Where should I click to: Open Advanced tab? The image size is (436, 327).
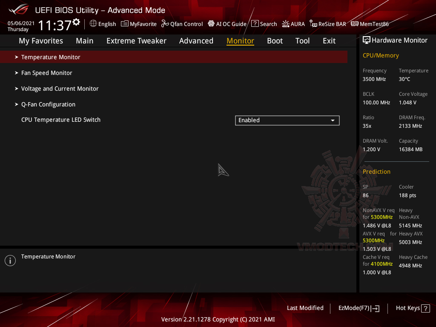point(196,41)
